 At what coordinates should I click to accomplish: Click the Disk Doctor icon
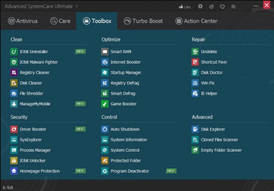[x=195, y=72]
